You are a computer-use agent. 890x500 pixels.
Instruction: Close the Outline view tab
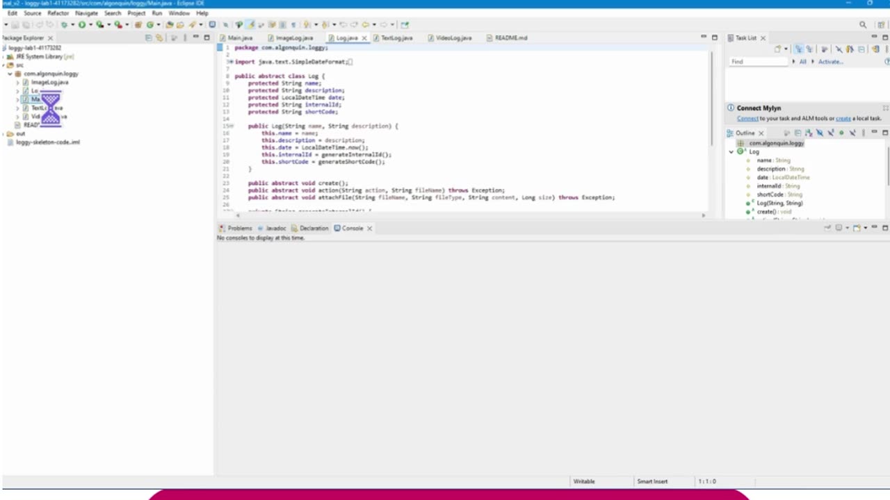(761, 133)
